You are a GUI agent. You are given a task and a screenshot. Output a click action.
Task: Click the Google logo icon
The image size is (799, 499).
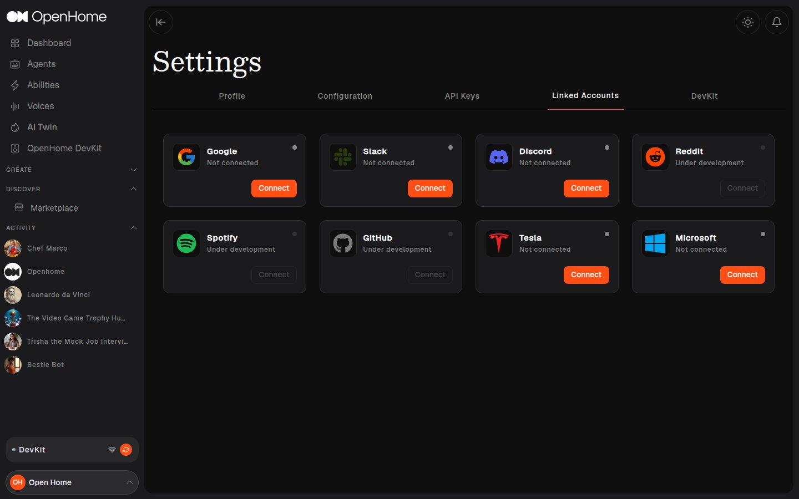pyautogui.click(x=186, y=157)
